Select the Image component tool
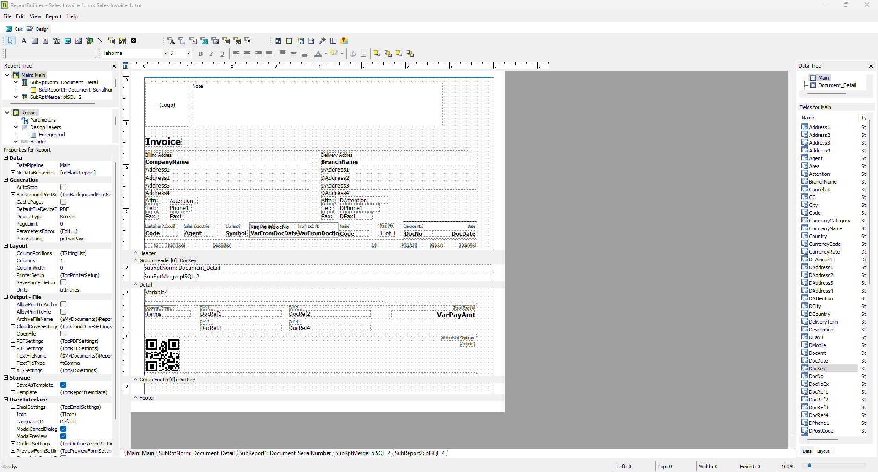 pyautogui.click(x=79, y=41)
